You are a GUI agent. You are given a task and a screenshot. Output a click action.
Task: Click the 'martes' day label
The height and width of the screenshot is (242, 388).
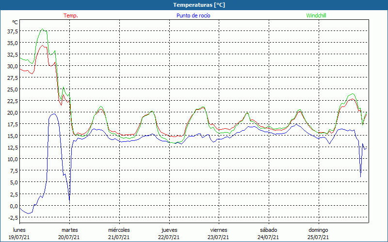pyautogui.click(x=69, y=230)
